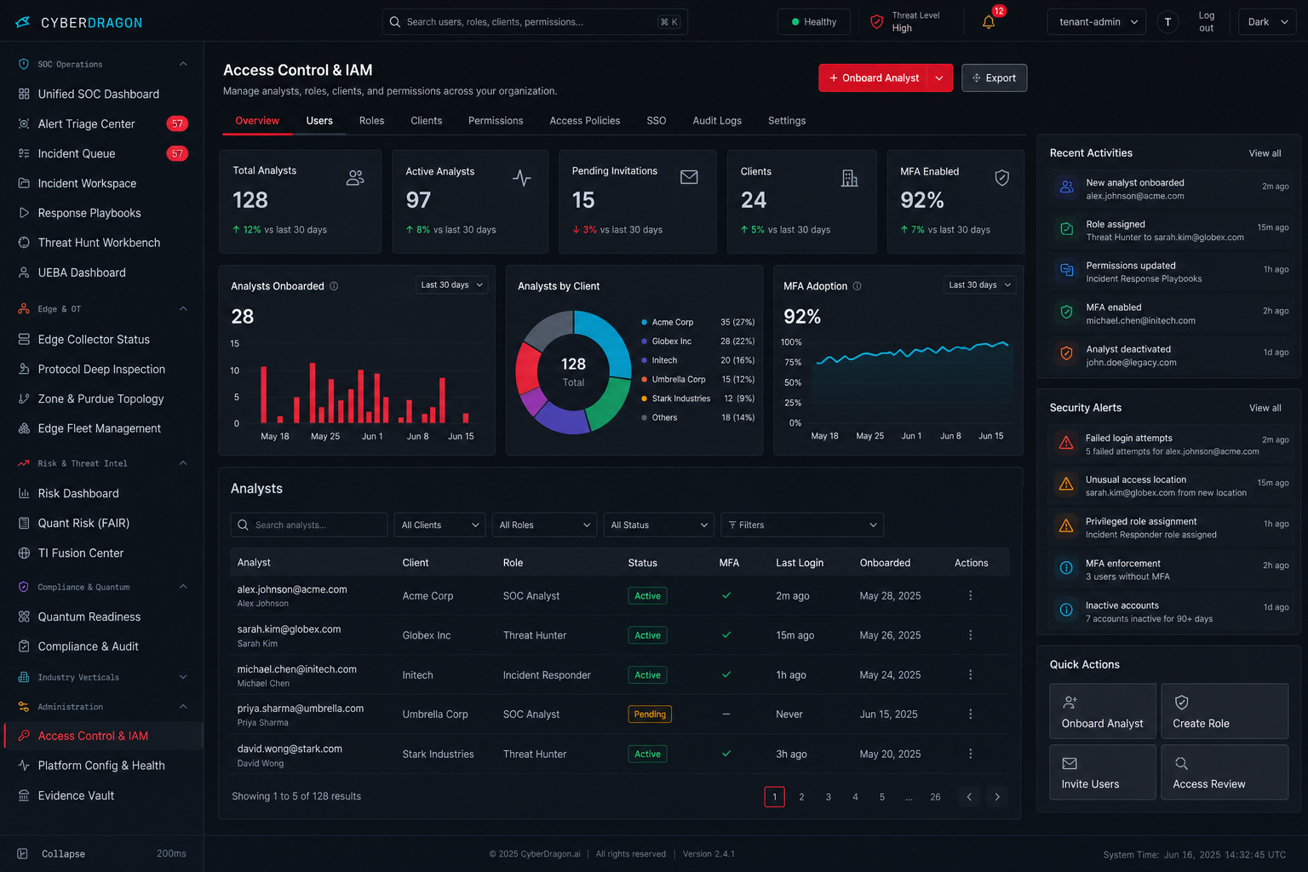
Task: Click the Incident Workspace folder icon
Action: point(24,183)
